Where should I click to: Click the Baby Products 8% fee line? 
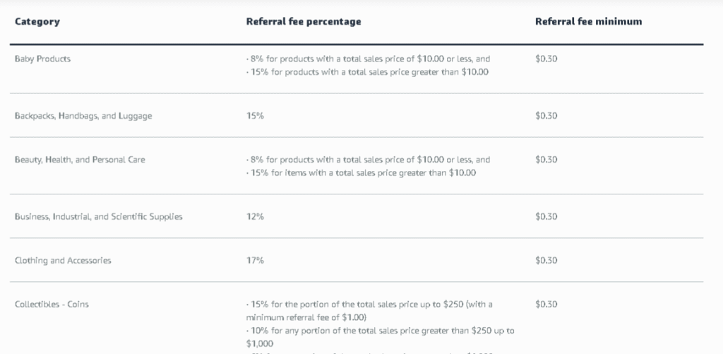[x=367, y=59]
